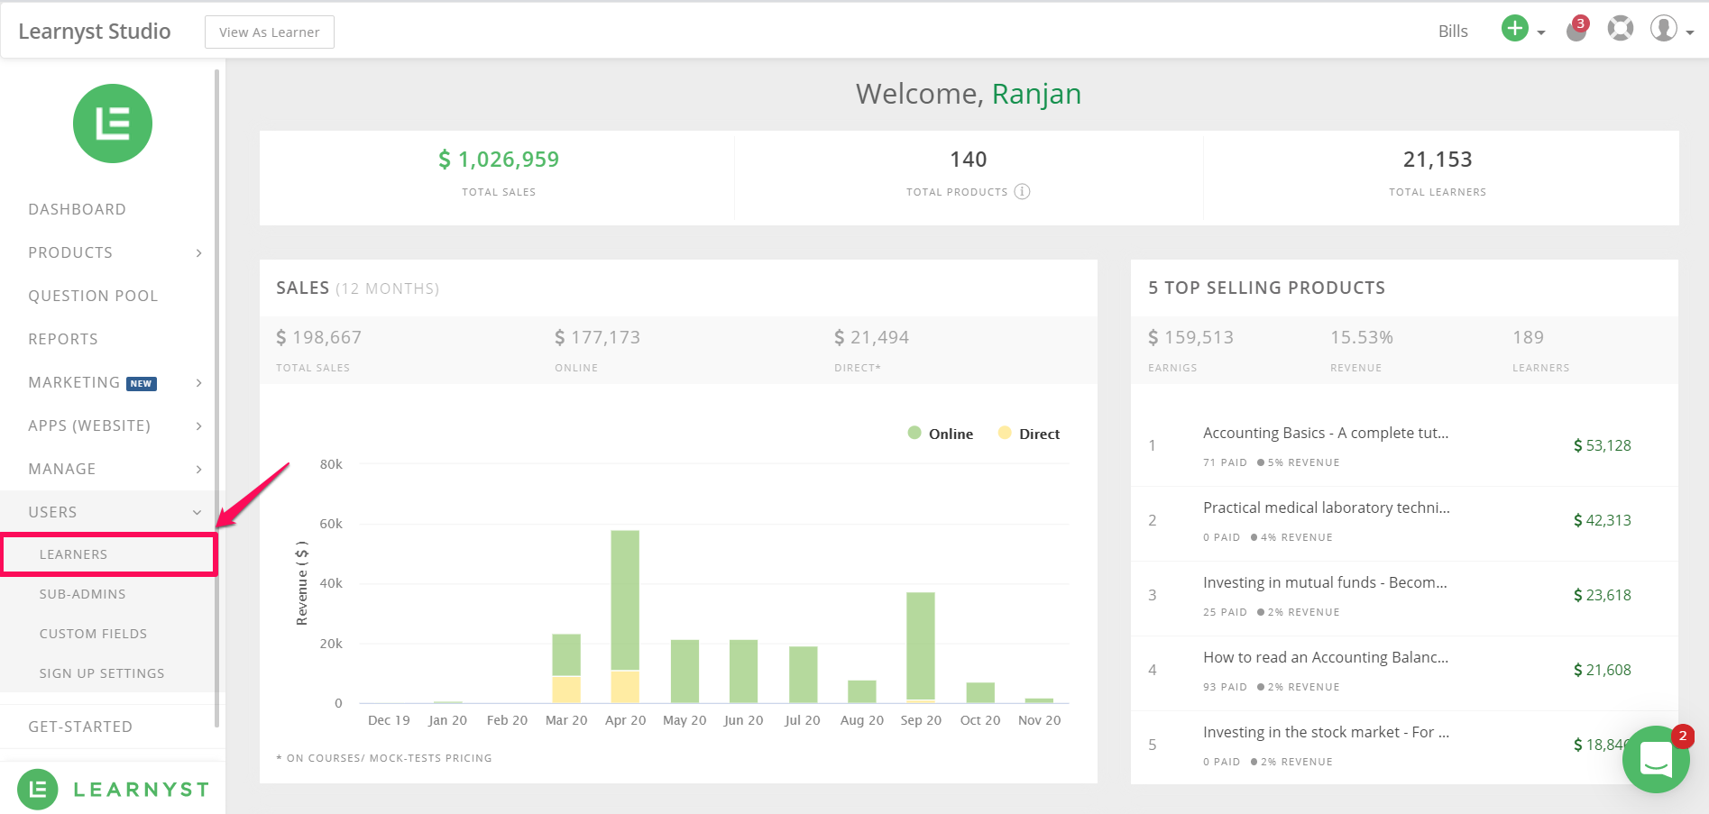Open Reports in sidebar
Viewport: 1709px width, 814px height.
(63, 339)
